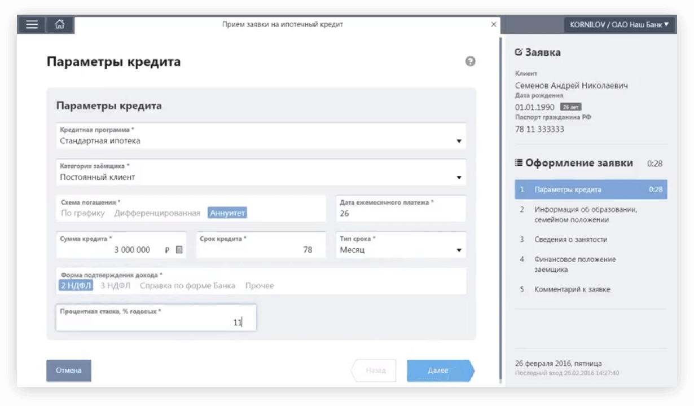Click the edit icon beside Заявка heading
Viewport: 694px width, 406px height.
pyautogui.click(x=518, y=52)
